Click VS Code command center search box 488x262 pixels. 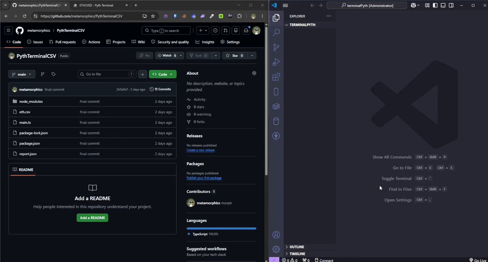(x=366, y=5)
